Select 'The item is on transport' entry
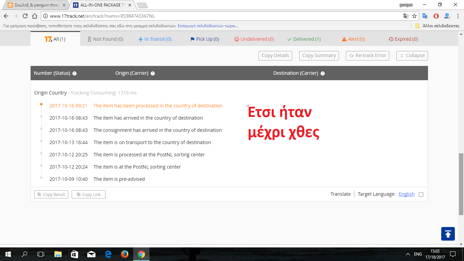The height and width of the screenshot is (261, 464). [152, 142]
